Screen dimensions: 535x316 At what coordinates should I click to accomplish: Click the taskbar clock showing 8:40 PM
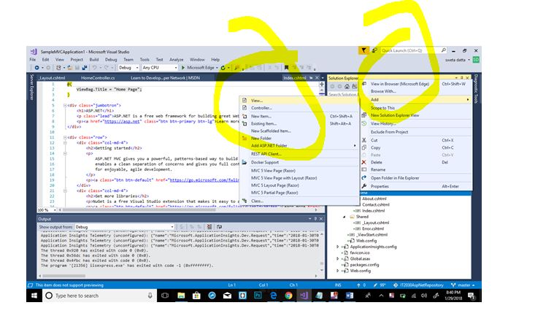pyautogui.click(x=453, y=295)
